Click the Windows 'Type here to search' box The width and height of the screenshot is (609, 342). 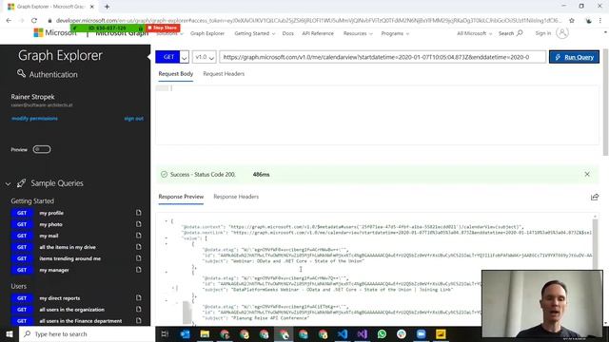coord(87,333)
